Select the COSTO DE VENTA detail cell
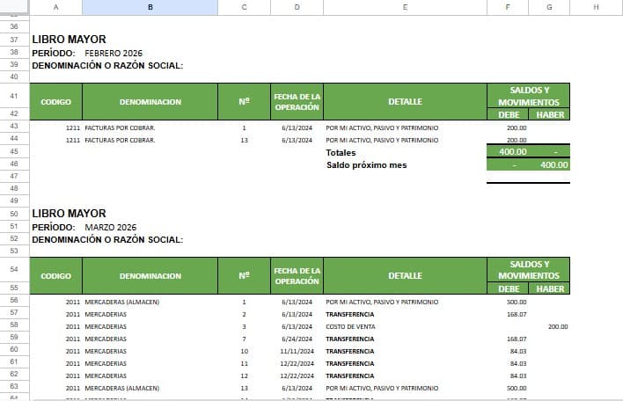Image resolution: width=623 pixels, height=401 pixels. 350,327
